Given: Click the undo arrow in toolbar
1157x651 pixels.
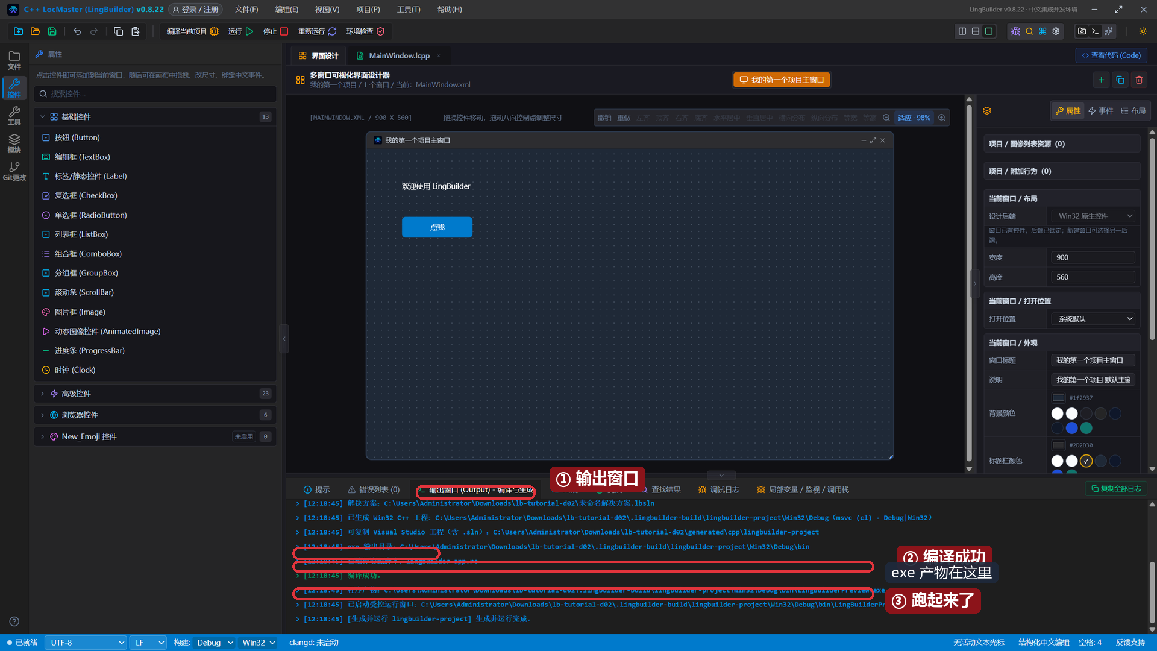Looking at the screenshot, I should click(77, 31).
